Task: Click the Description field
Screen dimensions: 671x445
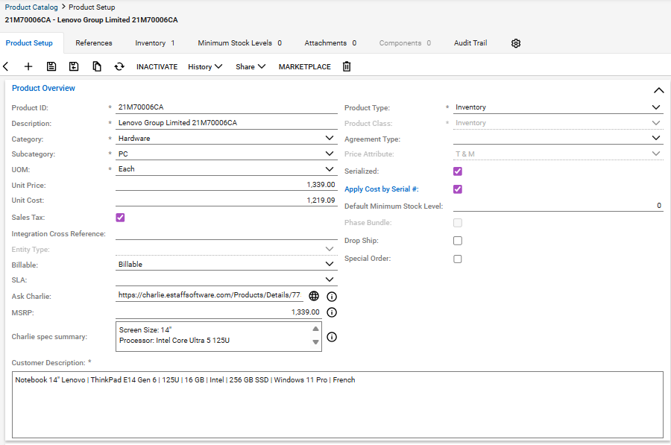Action: pos(227,123)
